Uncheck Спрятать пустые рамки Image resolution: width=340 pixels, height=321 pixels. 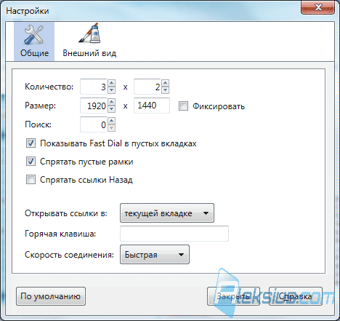tap(31, 162)
